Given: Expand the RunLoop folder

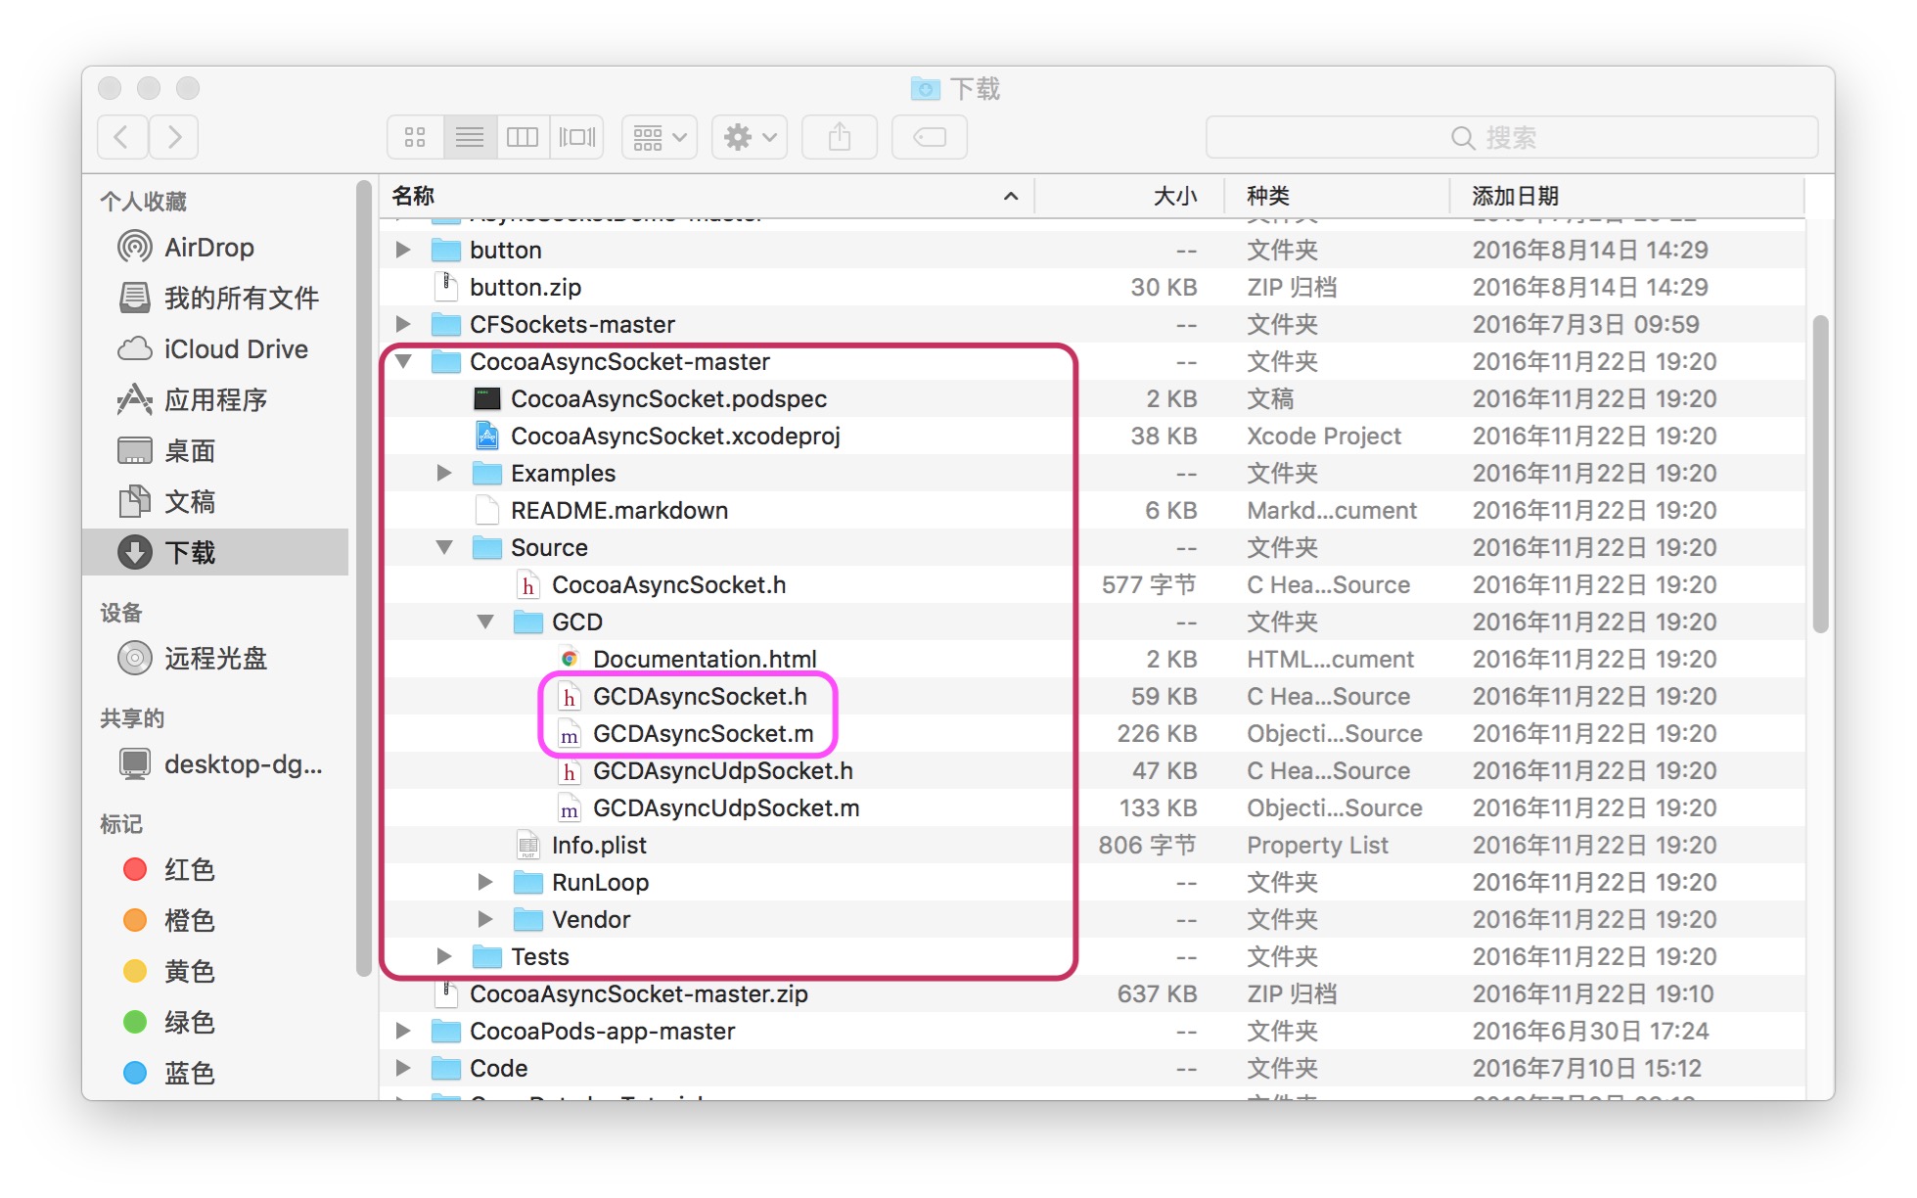Looking at the screenshot, I should (484, 882).
